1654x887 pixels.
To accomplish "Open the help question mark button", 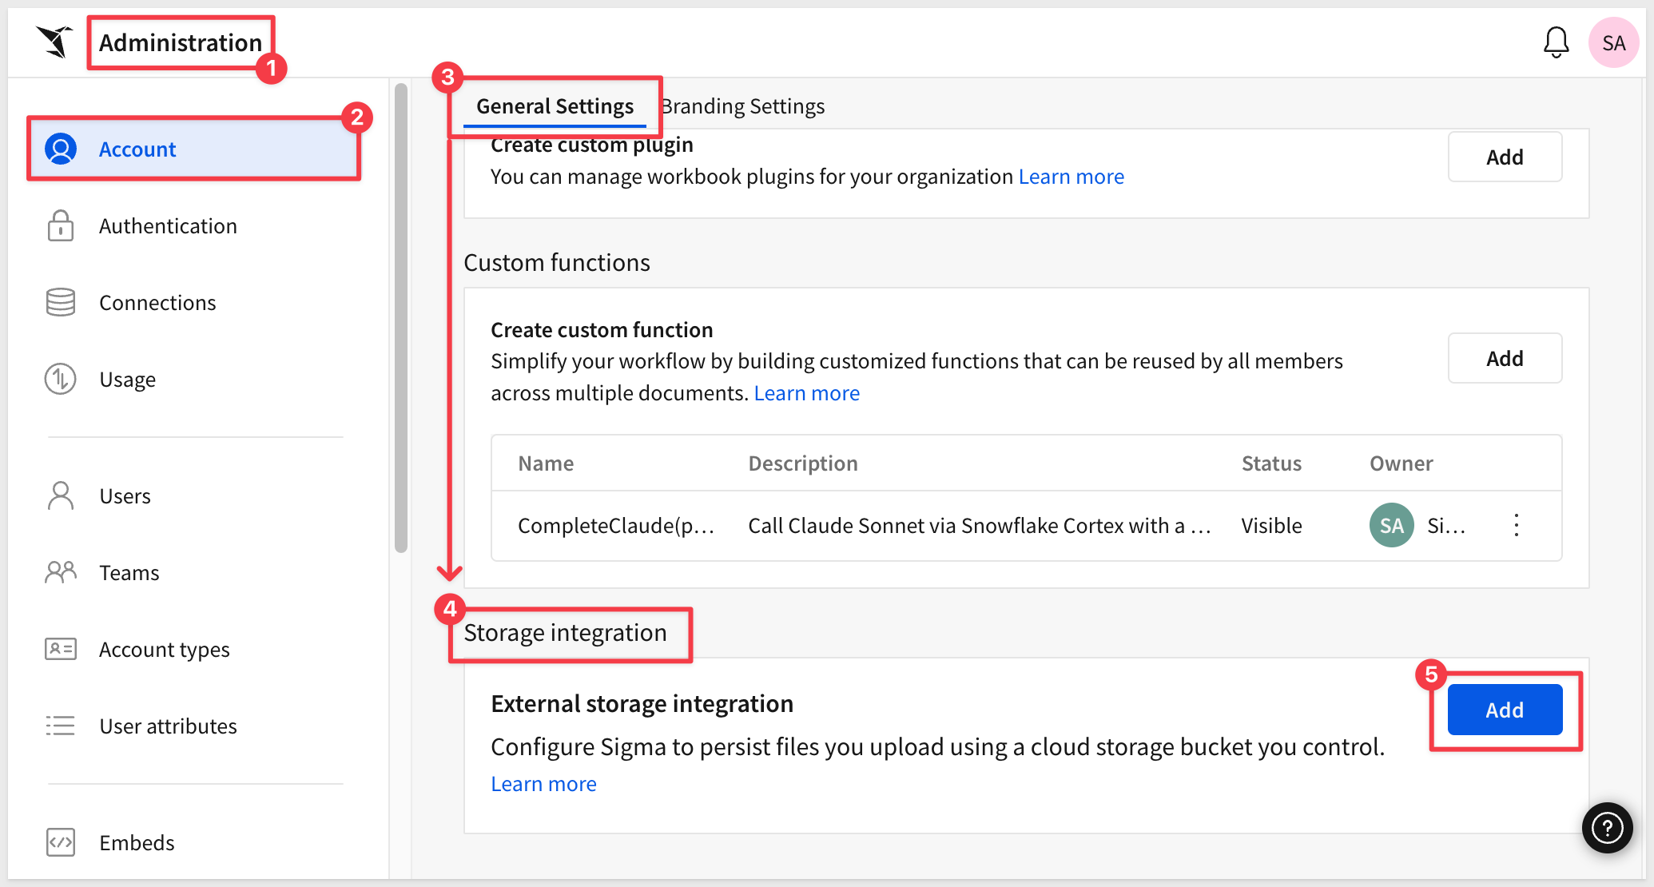I will 1607,828.
